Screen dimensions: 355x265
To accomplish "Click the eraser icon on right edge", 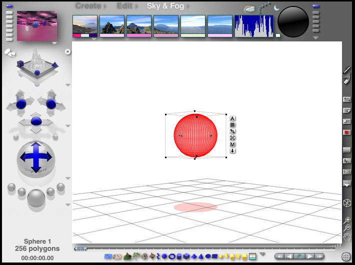I will click(x=346, y=81).
